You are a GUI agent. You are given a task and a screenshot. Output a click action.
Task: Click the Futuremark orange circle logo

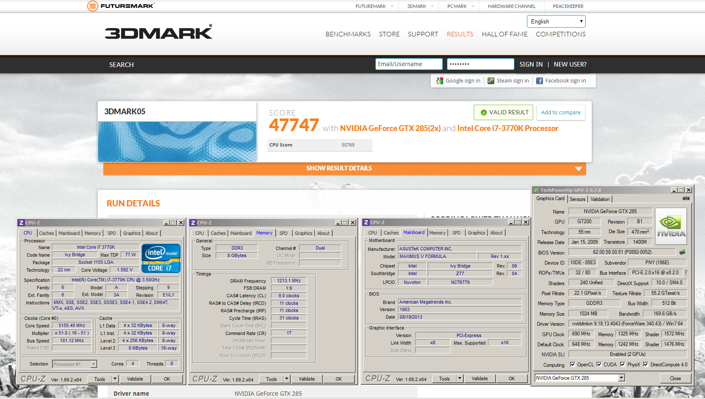click(x=93, y=6)
